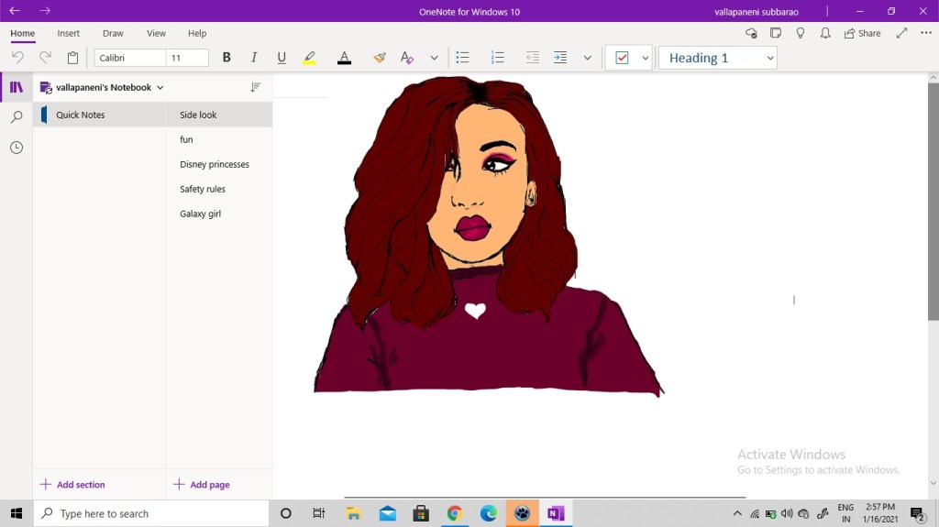The height and width of the screenshot is (527, 939).
Task: Sort pages using the sort icon
Action: pos(256,88)
